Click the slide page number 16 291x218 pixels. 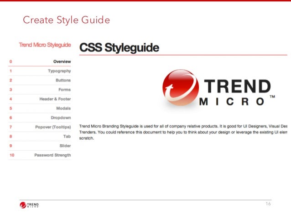click(268, 204)
